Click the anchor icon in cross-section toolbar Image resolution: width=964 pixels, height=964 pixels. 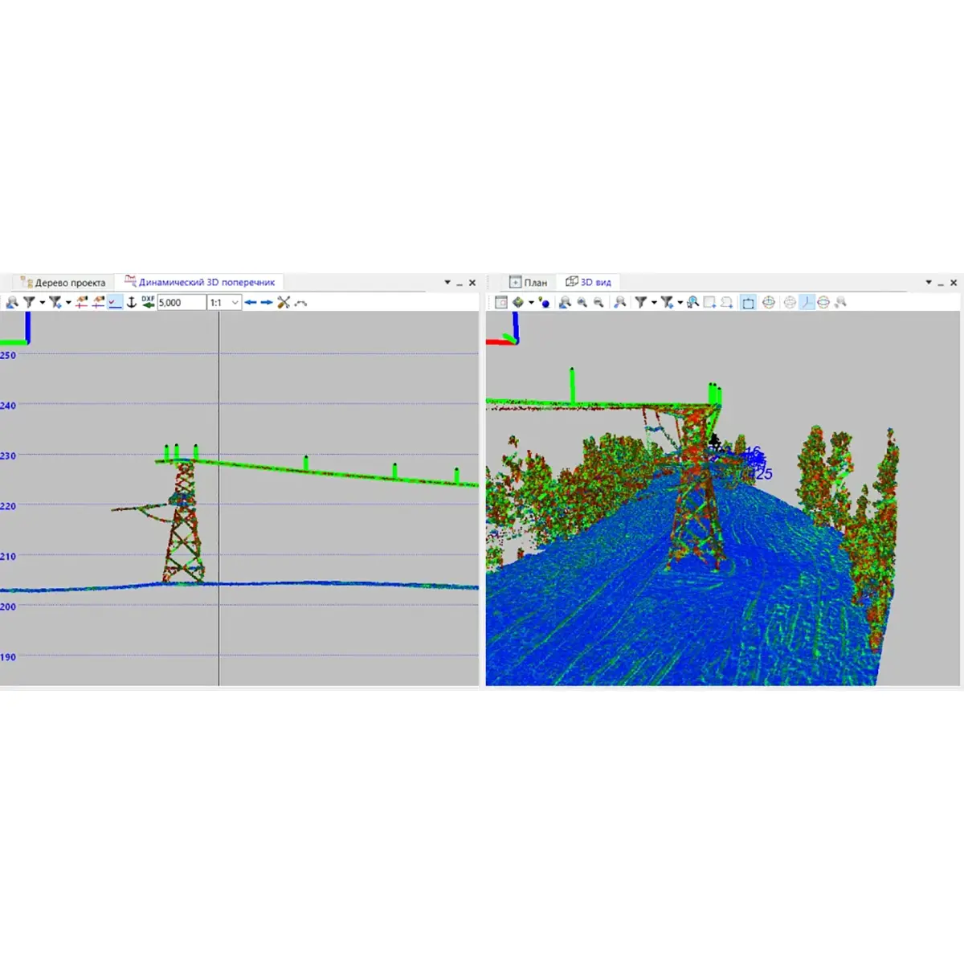point(132,302)
